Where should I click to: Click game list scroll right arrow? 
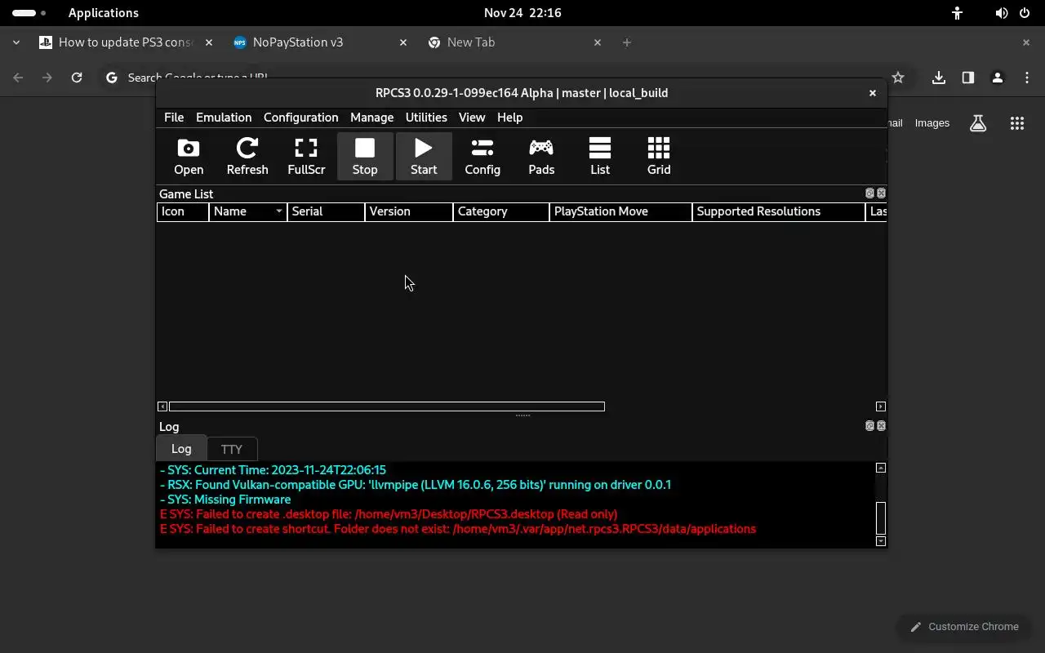[x=881, y=406]
